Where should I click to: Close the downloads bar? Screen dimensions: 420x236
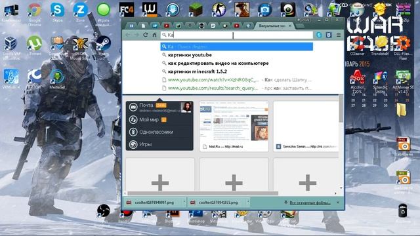(338, 203)
